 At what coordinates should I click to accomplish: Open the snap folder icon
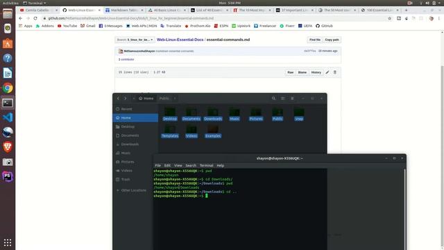tap(299, 114)
